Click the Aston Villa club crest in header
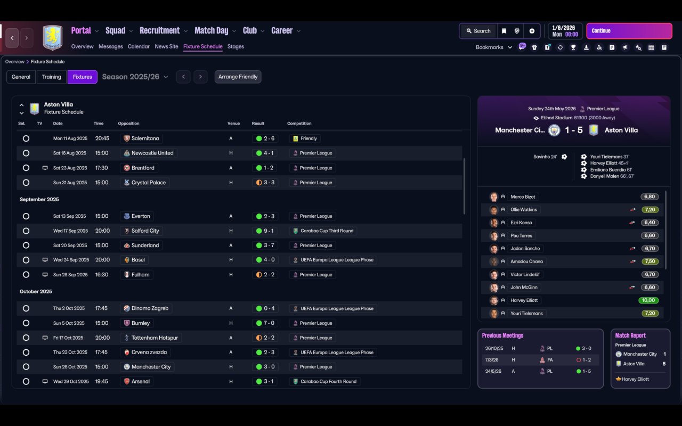Screen dimensions: 682x426 coord(52,38)
